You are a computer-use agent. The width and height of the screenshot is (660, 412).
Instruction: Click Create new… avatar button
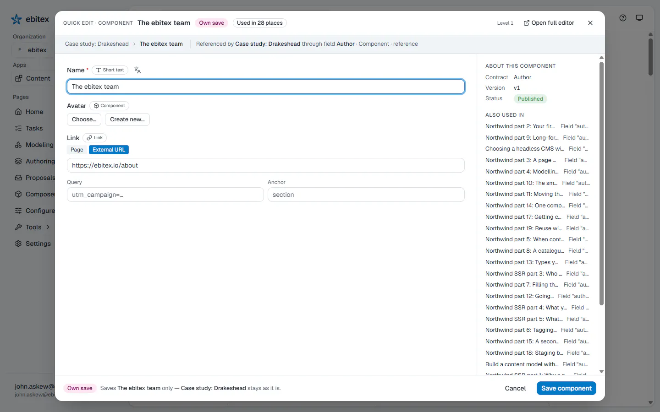point(127,119)
